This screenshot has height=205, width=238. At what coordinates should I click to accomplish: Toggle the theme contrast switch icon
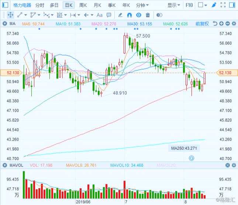159,15
